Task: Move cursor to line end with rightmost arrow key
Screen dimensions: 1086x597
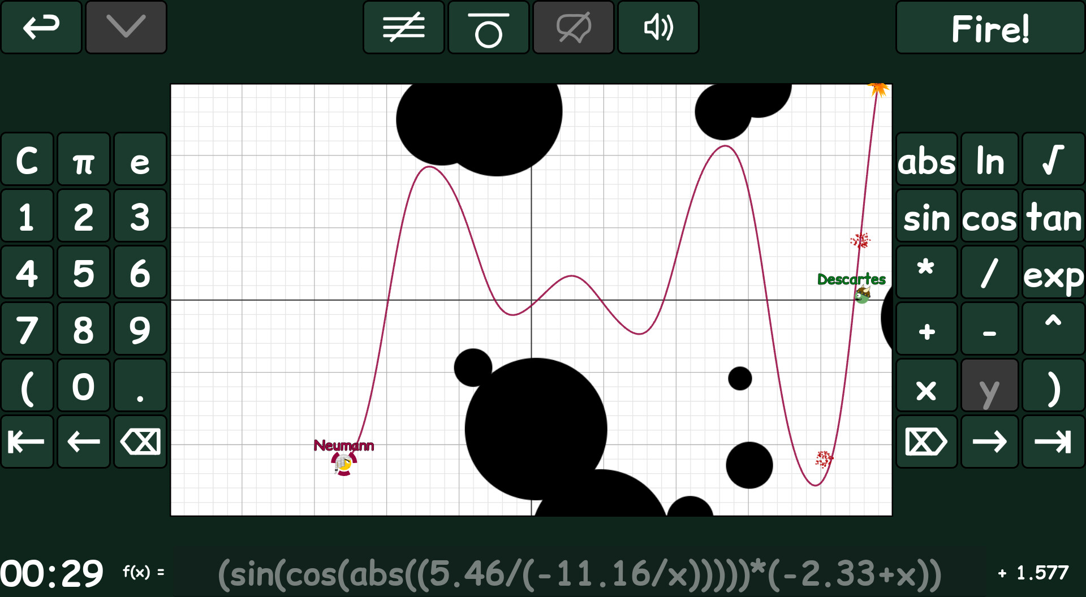Action: tap(1053, 442)
